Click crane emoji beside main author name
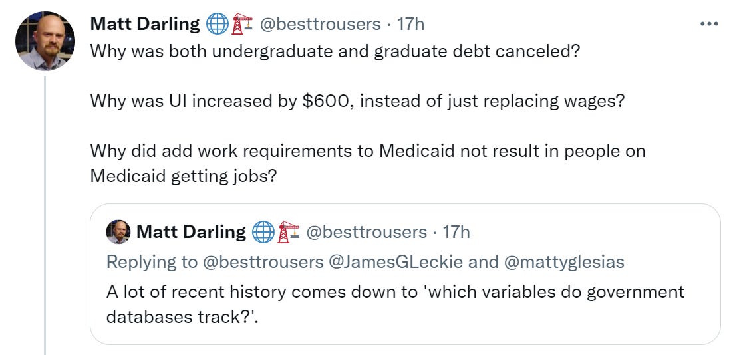Viewport: 731px width, 355px height. [242, 24]
